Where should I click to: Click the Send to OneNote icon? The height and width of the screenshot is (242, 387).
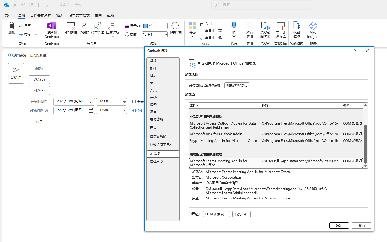[52, 26]
